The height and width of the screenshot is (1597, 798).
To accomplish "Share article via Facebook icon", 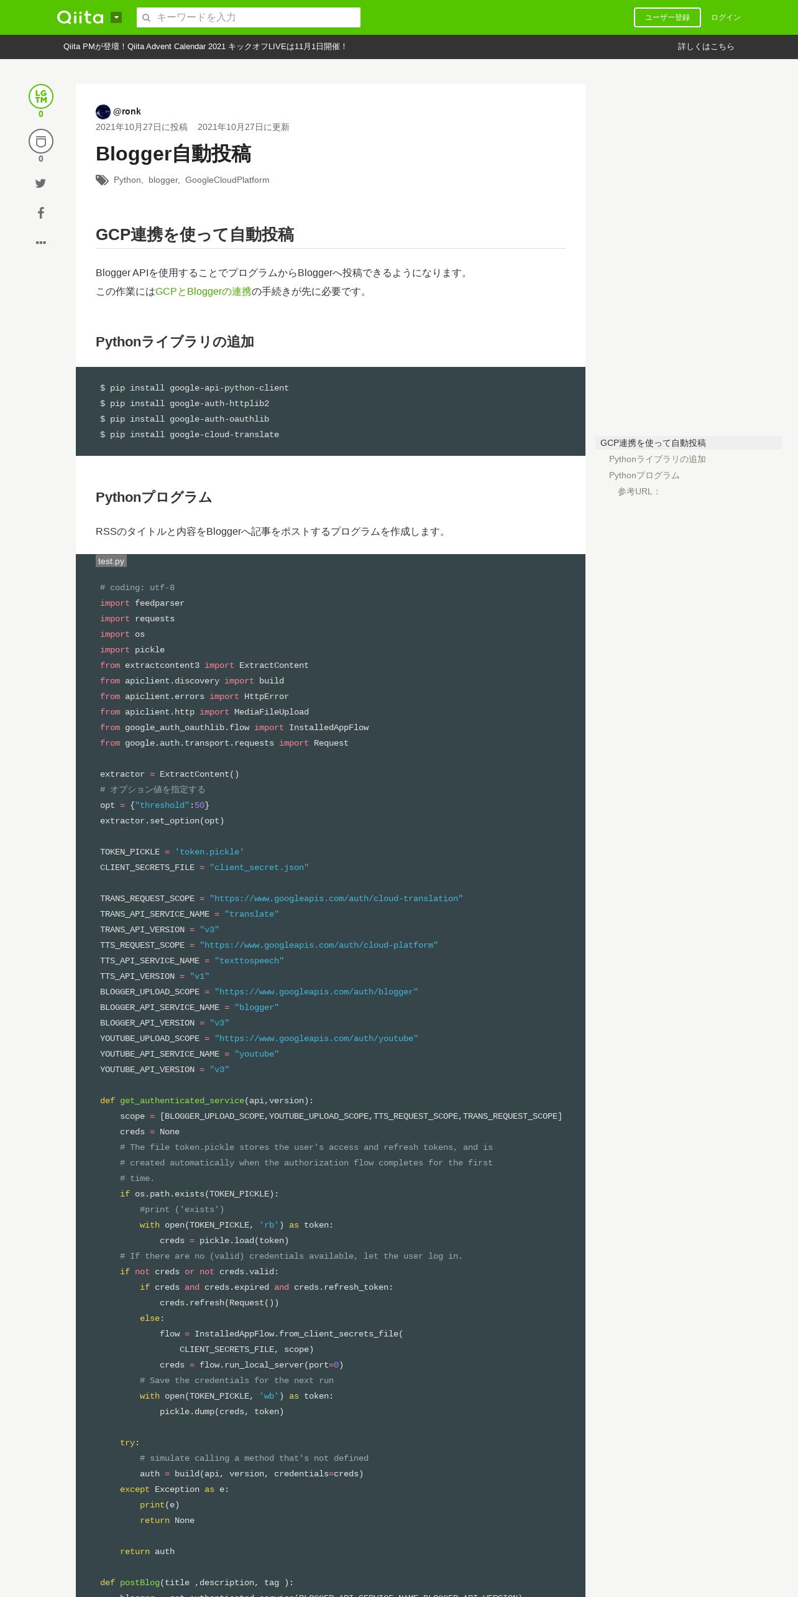I will point(41,213).
